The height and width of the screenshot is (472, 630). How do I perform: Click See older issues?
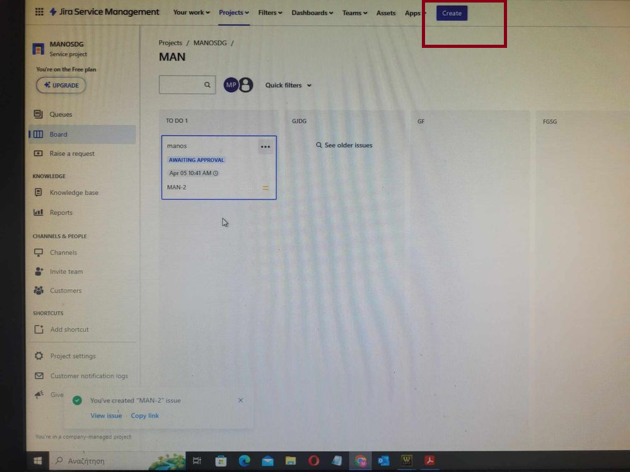click(344, 145)
